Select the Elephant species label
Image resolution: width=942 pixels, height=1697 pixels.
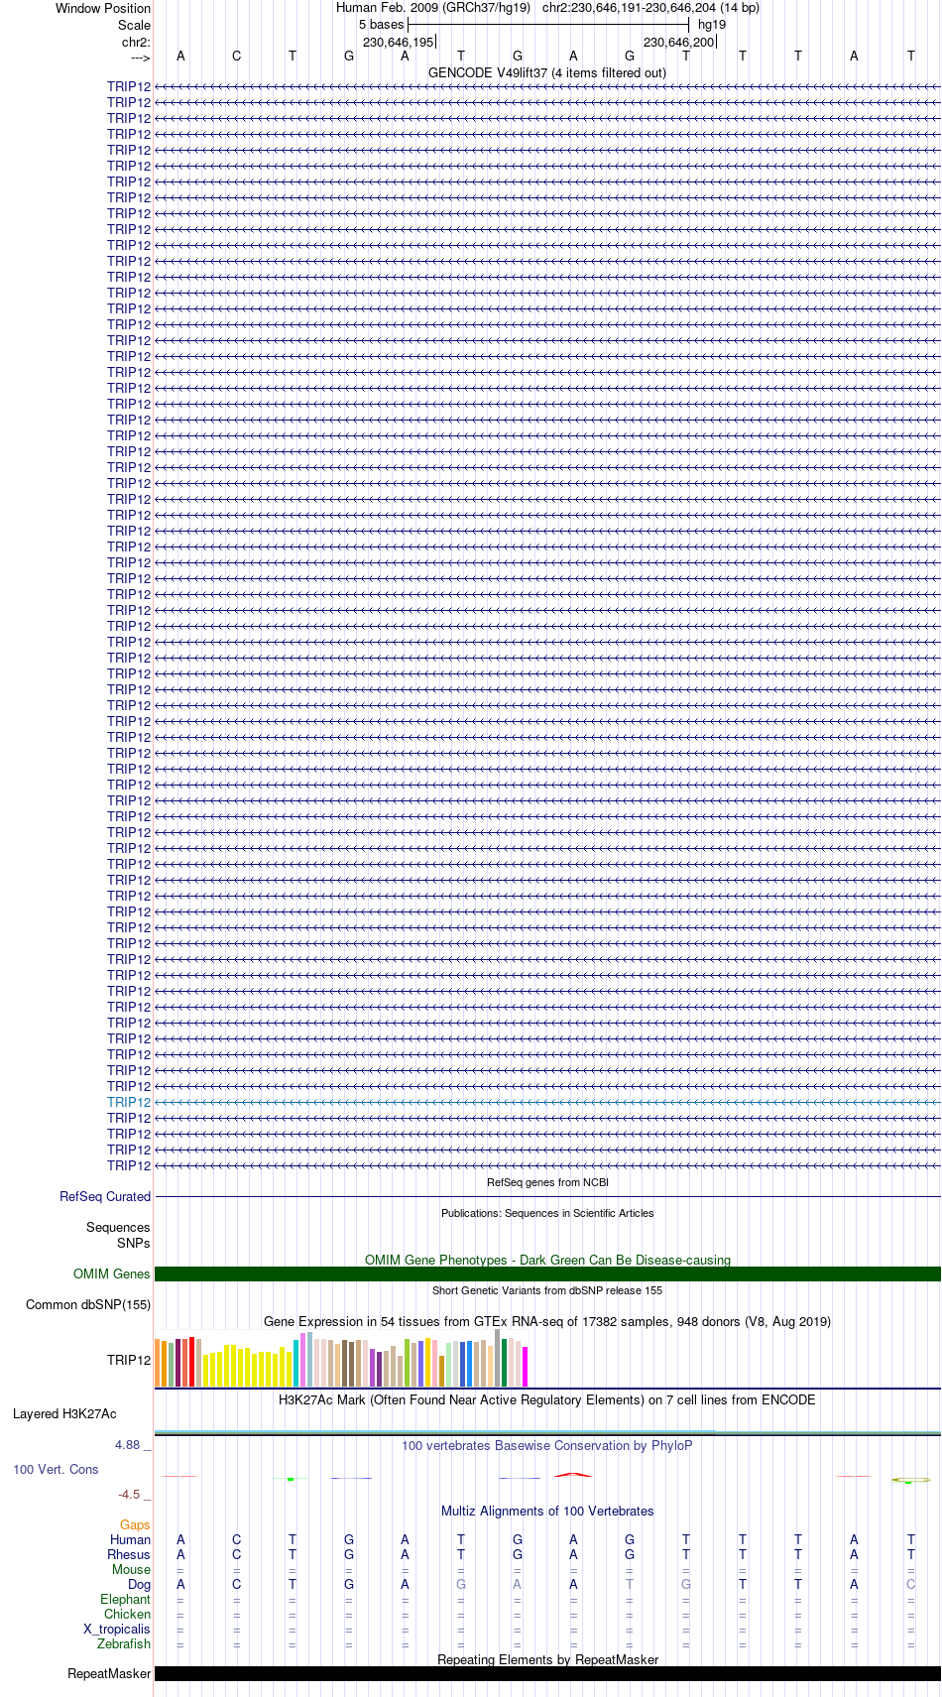click(x=125, y=1599)
